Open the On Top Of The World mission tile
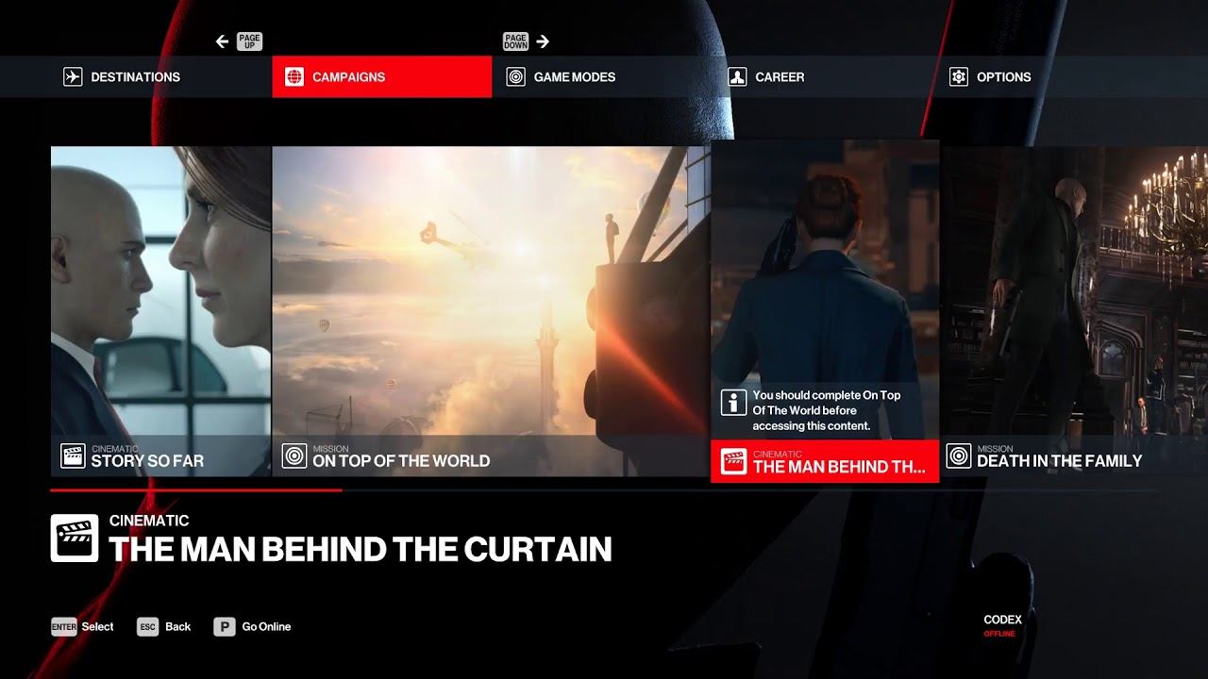The width and height of the screenshot is (1208, 679). point(491,311)
